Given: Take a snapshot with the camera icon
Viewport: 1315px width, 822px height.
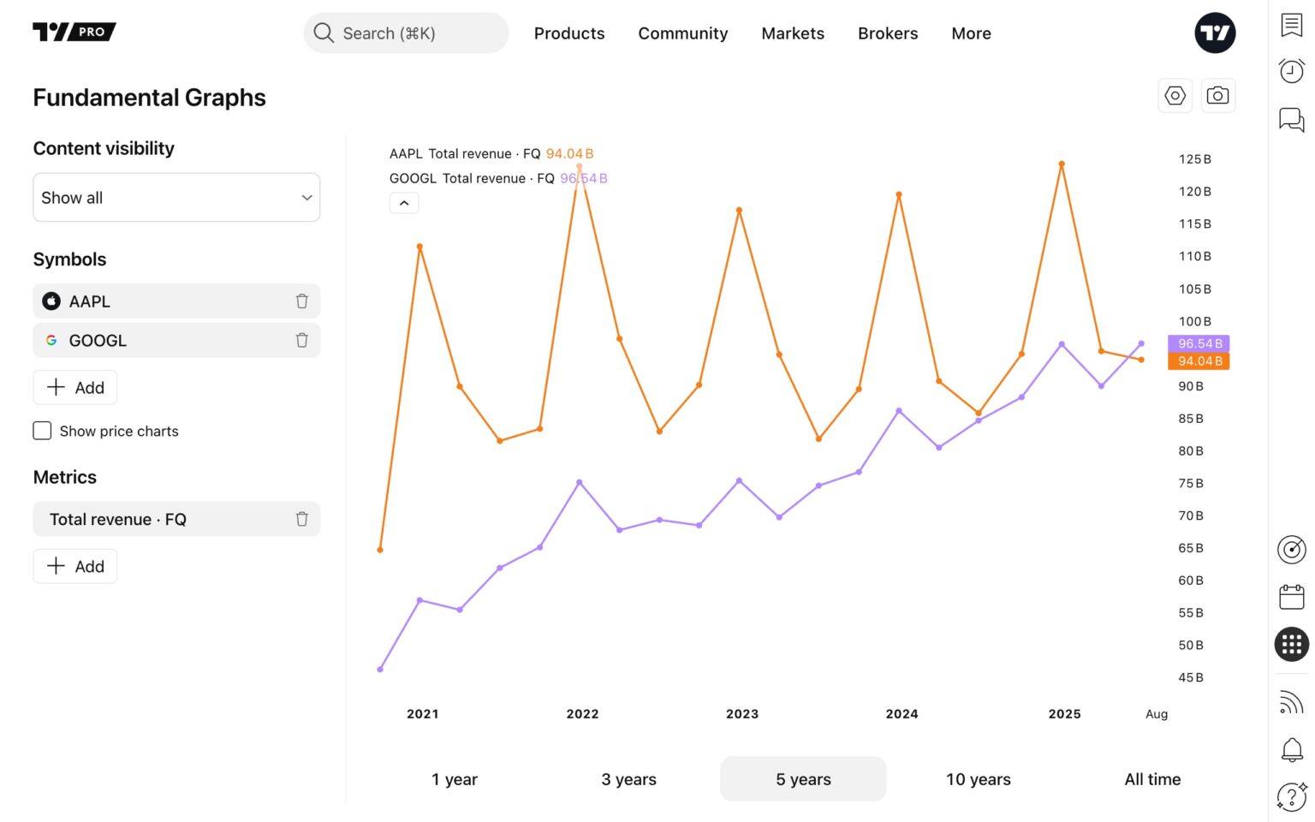Looking at the screenshot, I should [1217, 95].
